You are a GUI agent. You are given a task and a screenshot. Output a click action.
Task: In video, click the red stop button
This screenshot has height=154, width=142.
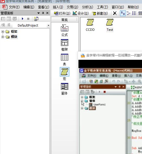pos(105,92)
